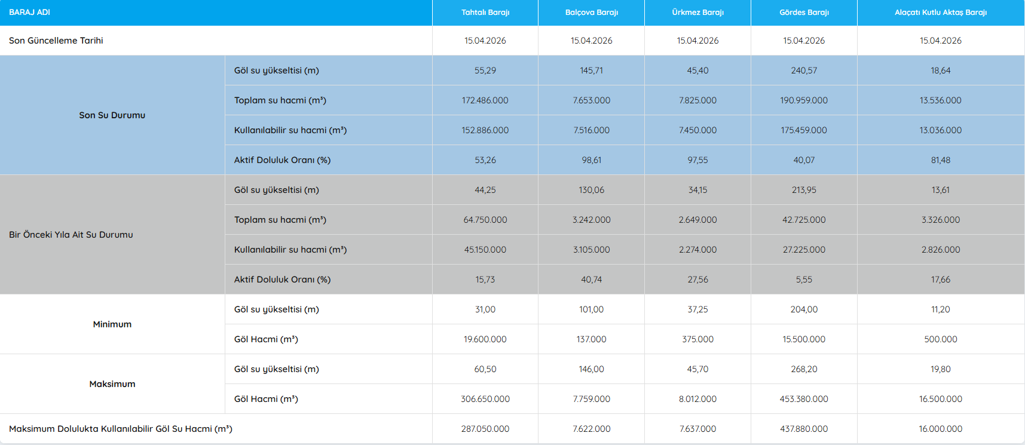
Task: Select Tahtalı's minimum lake volume 19.600.000
Action: pyautogui.click(x=485, y=339)
